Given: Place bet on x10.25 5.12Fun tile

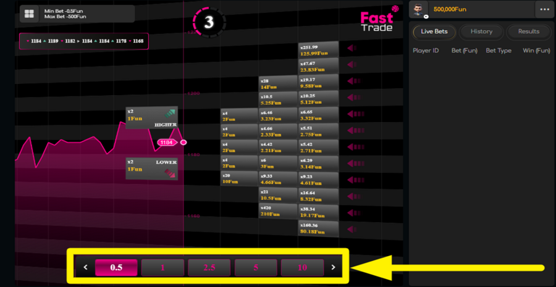Looking at the screenshot, I should 318,99.
